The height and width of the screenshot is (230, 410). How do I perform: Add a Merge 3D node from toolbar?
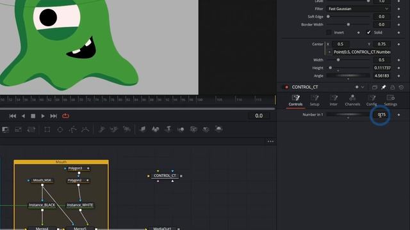pyautogui.click(x=181, y=129)
